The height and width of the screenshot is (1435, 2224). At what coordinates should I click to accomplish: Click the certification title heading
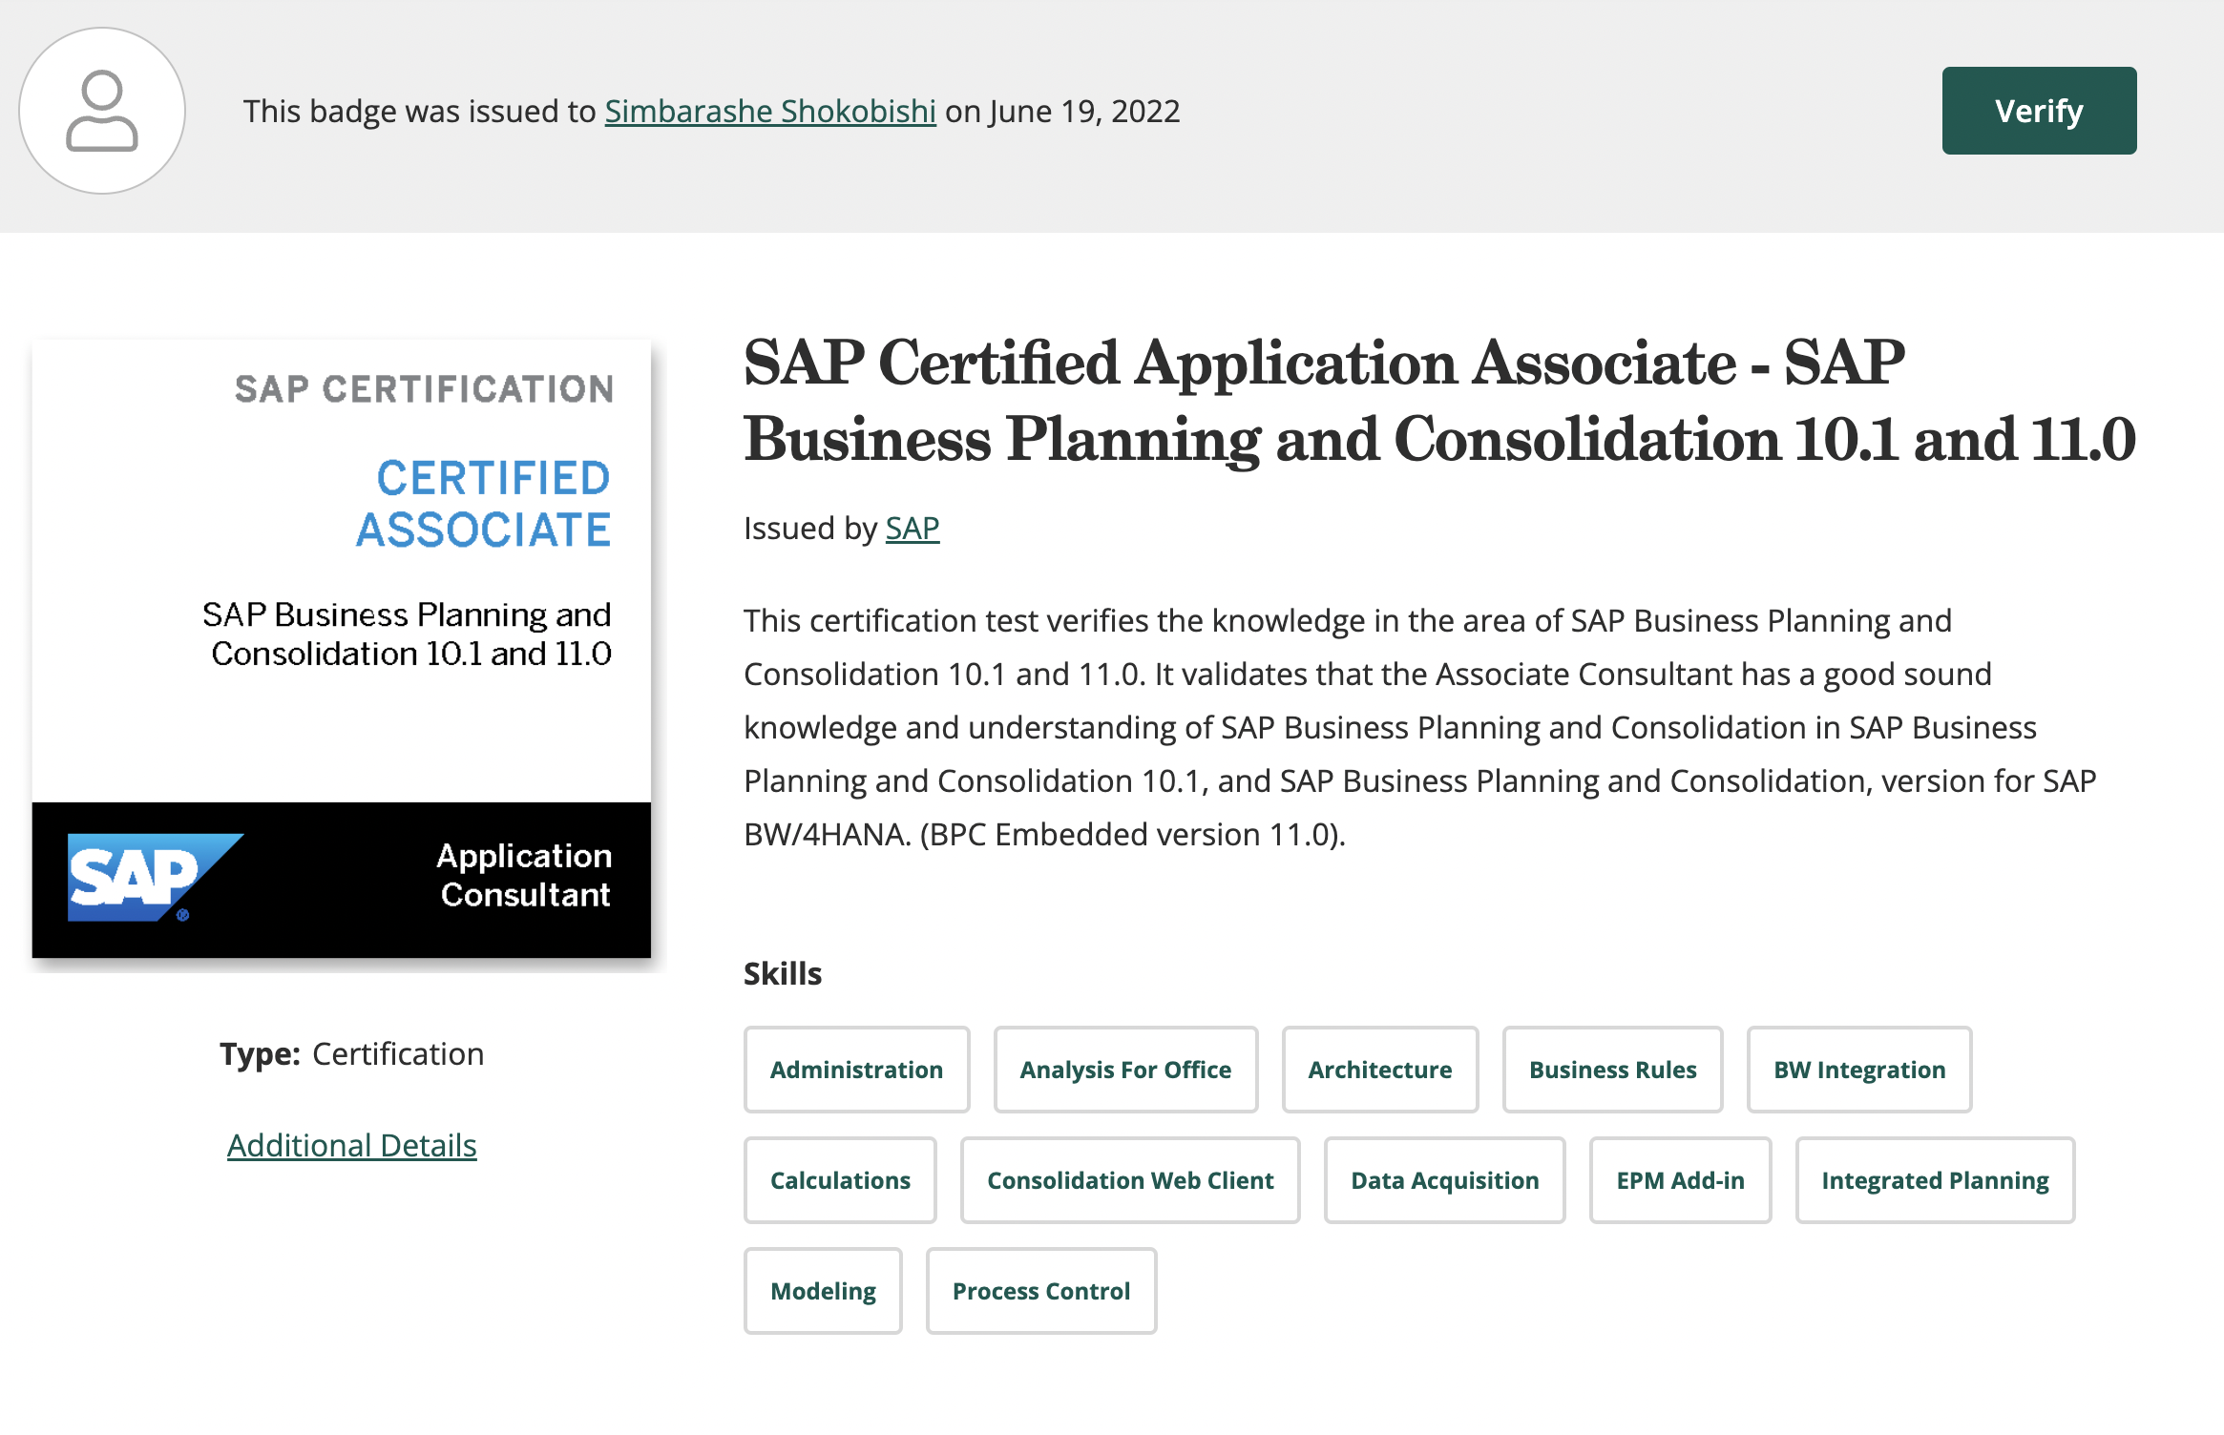pyautogui.click(x=1438, y=401)
